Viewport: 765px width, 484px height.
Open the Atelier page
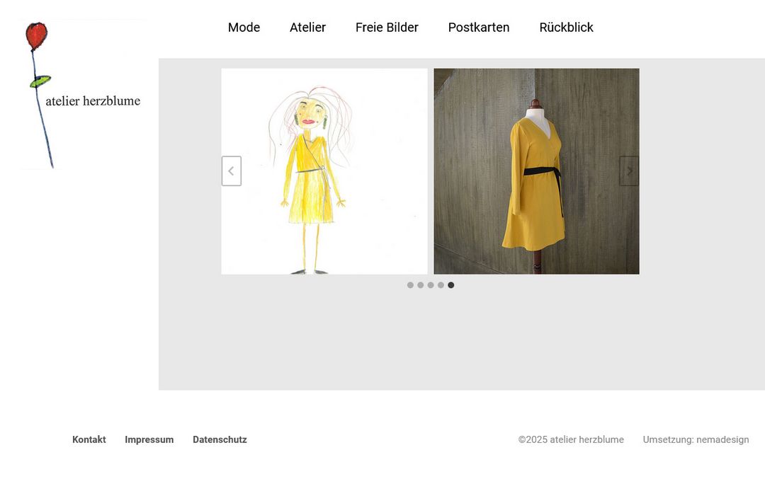click(307, 27)
